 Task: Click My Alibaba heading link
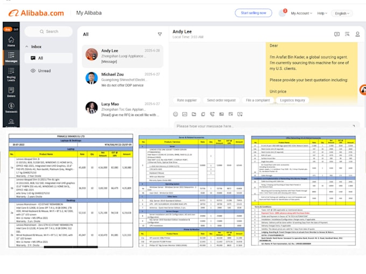[x=89, y=13]
